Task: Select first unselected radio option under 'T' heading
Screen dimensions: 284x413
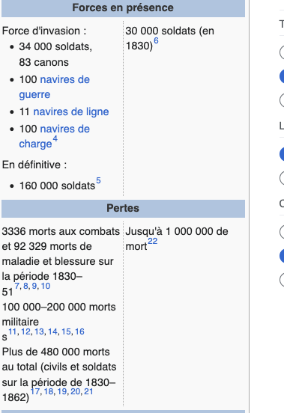Action: click(x=283, y=52)
